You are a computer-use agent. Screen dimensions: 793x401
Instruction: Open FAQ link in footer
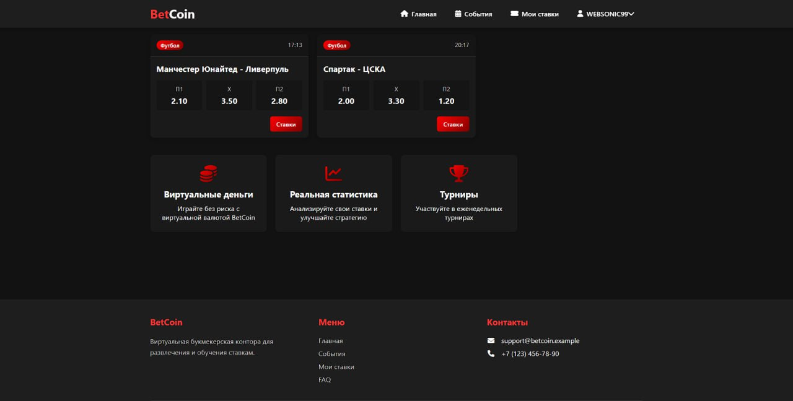(325, 380)
